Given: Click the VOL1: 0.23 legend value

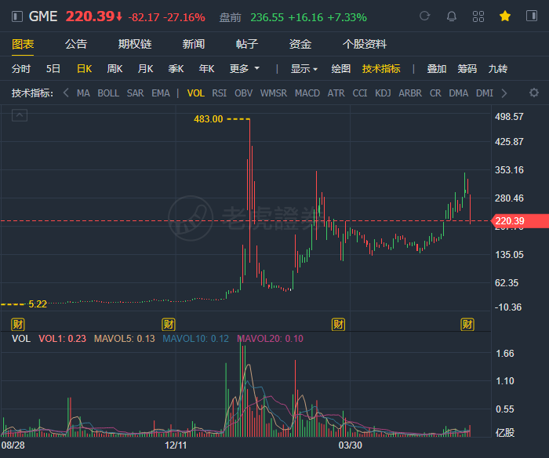Looking at the screenshot, I should pos(62,339).
